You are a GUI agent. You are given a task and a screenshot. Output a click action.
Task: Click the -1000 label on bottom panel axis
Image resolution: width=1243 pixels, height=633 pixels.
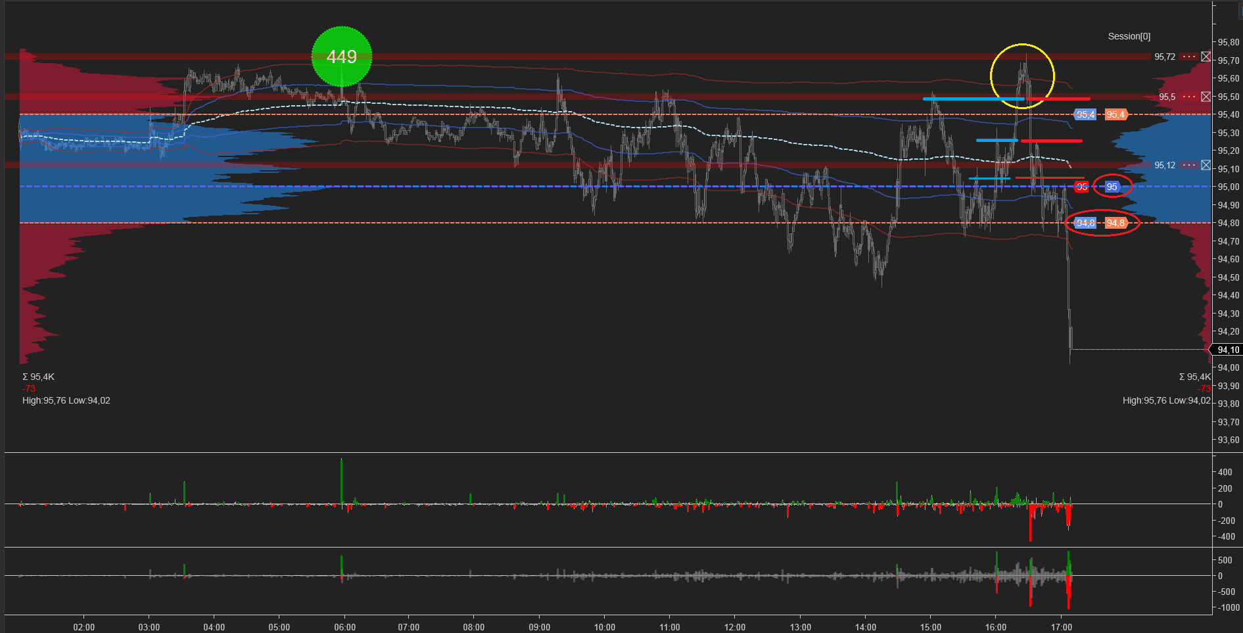[x=1228, y=607]
